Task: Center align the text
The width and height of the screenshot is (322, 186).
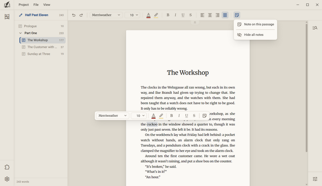Action: [x=210, y=15]
